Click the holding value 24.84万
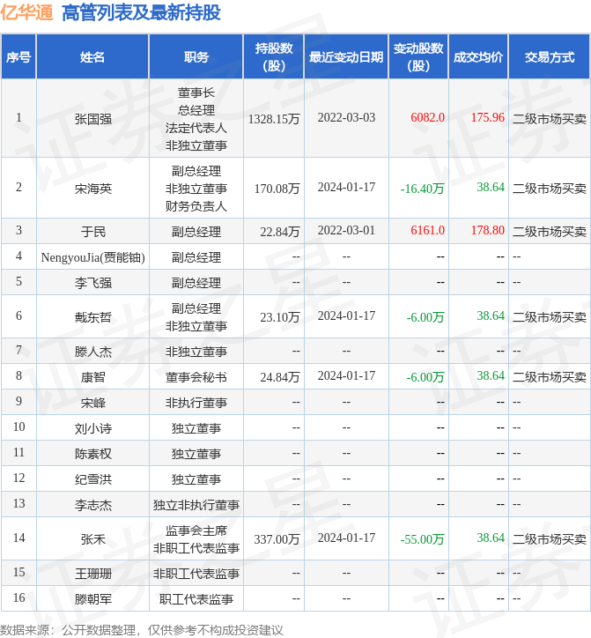Viewport: 591px width, 638px height. point(280,377)
